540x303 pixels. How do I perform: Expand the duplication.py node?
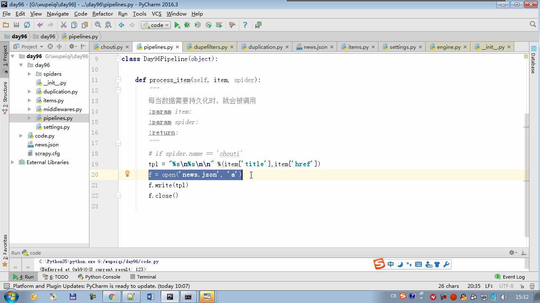coord(30,92)
